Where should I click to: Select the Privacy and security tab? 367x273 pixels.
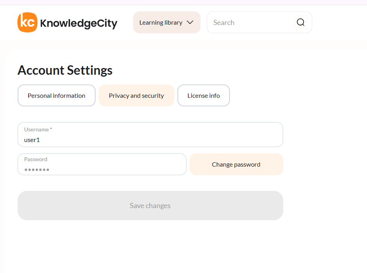click(136, 95)
